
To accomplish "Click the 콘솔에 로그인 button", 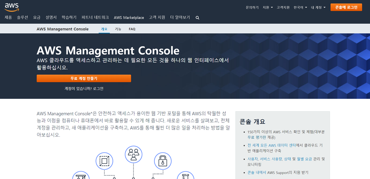I will click(346, 7).
